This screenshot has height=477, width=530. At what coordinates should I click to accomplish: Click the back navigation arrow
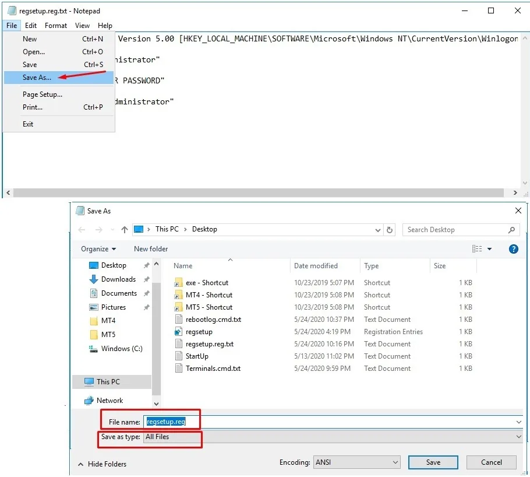pos(82,229)
